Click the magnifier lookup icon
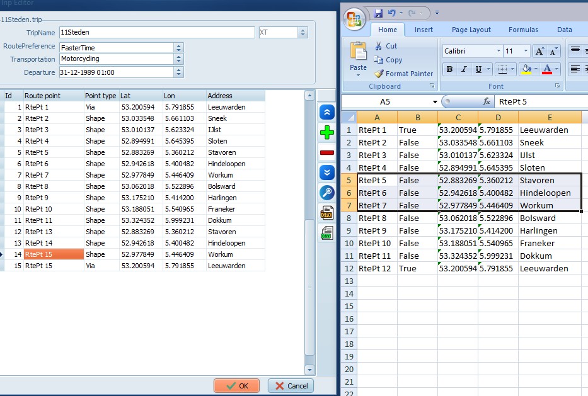This screenshot has width=588, height=396. point(327,193)
